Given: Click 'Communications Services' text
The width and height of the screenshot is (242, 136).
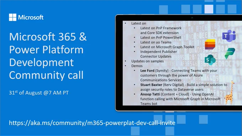Looking at the screenshot, I should coord(161,80).
